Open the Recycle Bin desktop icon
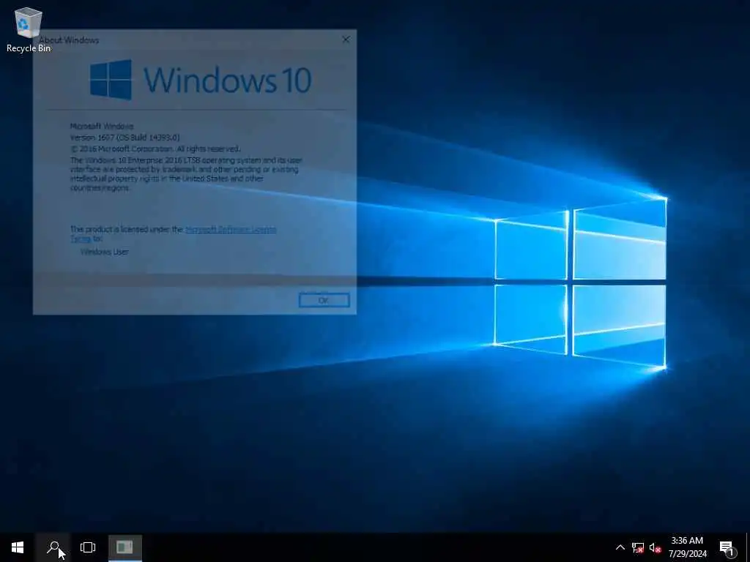The image size is (750, 562). [x=29, y=29]
